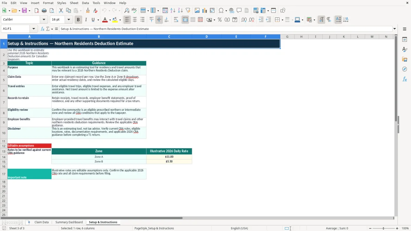The width and height of the screenshot is (411, 231).
Task: Click the Name Box field showing A1:F1
Action: click(16, 29)
